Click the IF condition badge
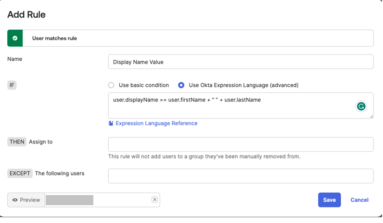 tap(12, 85)
